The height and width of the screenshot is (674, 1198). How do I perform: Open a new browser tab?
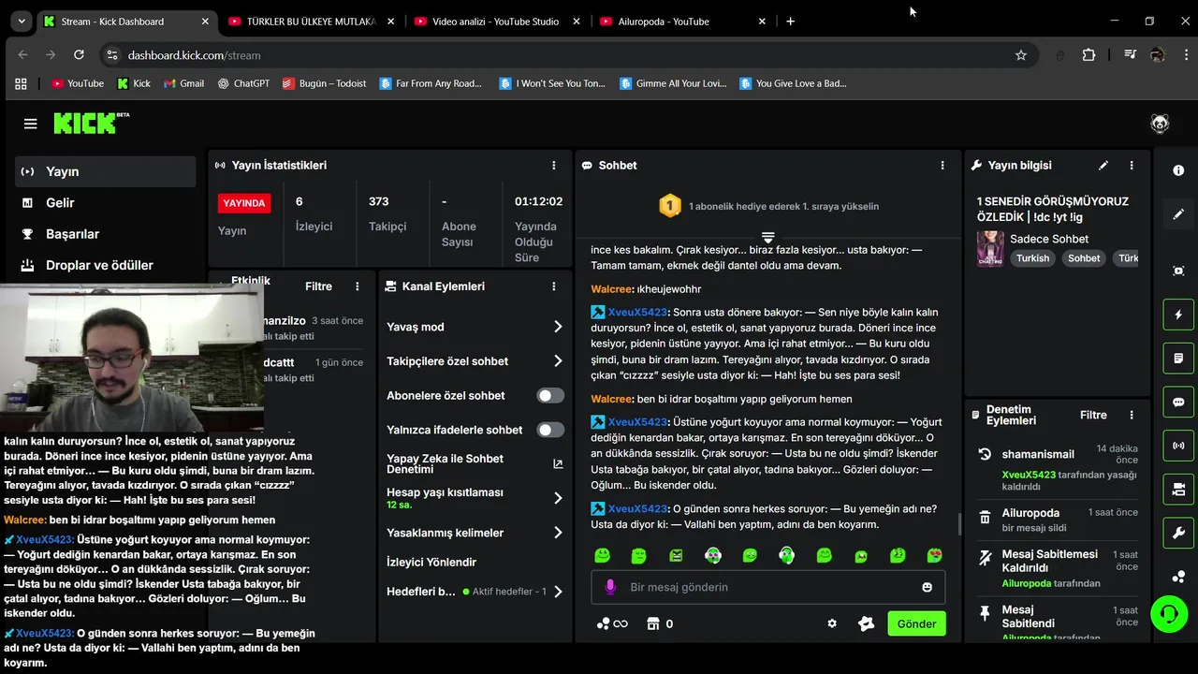point(791,21)
